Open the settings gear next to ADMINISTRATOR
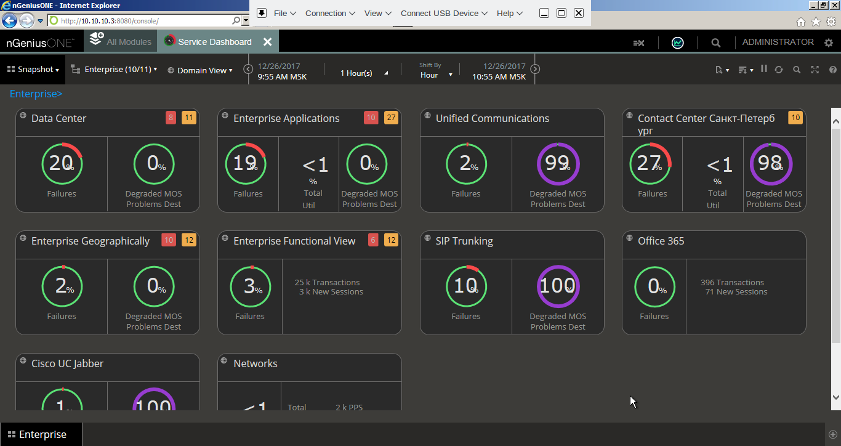841x446 pixels. click(x=829, y=43)
